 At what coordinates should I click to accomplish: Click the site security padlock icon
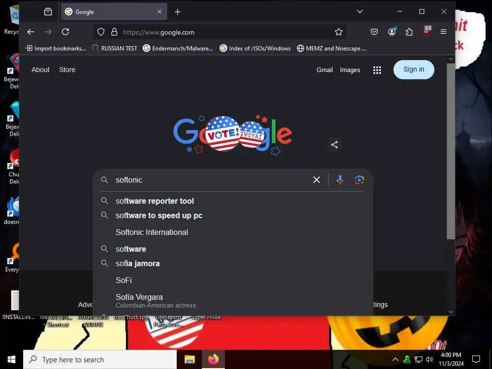pyautogui.click(x=114, y=32)
